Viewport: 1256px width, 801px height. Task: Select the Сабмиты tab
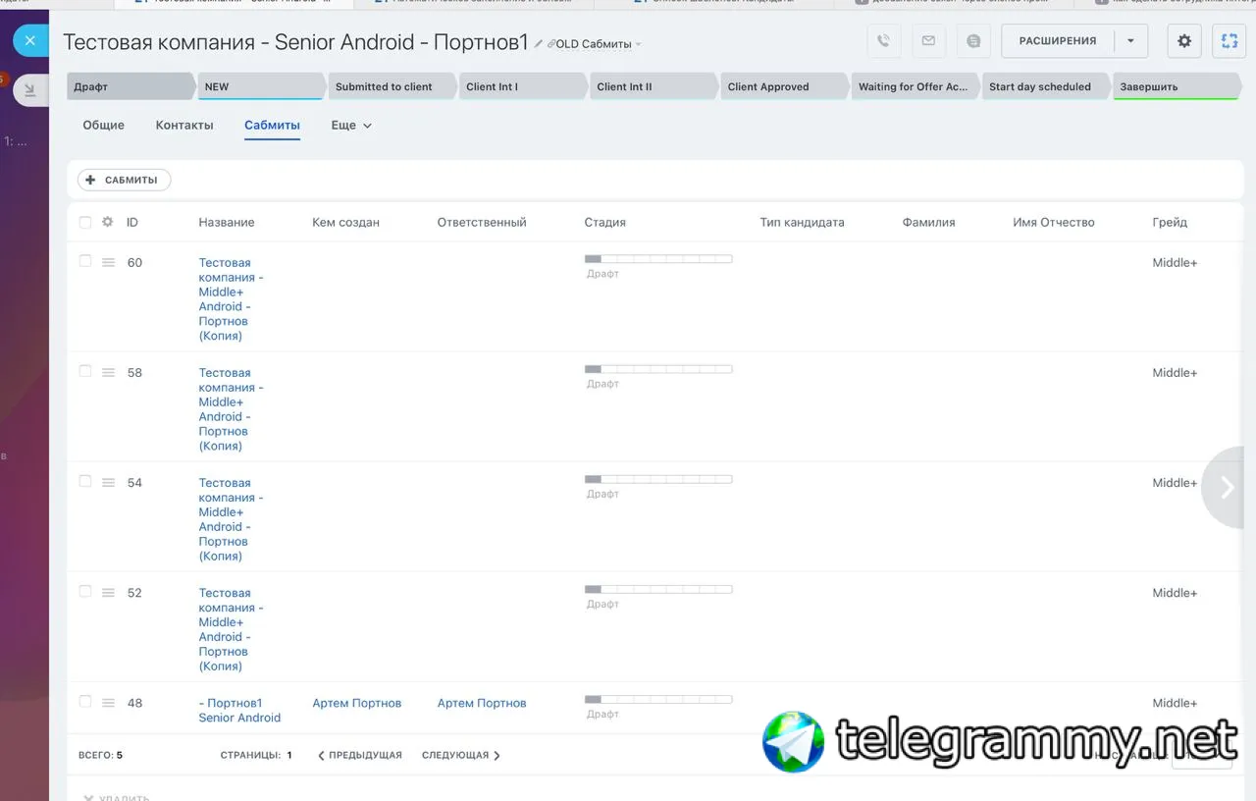[272, 126]
